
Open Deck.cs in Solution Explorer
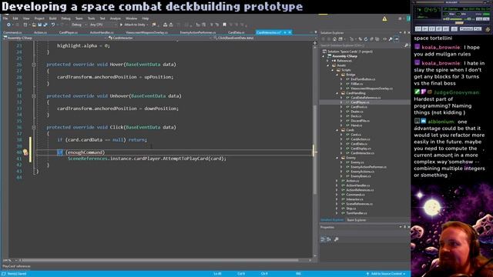356,116
